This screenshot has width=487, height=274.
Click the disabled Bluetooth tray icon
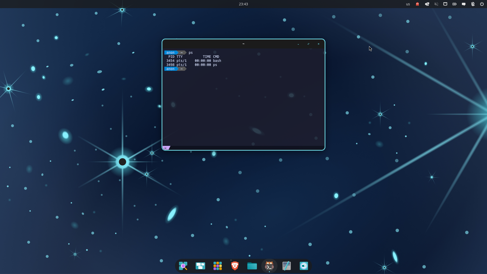pos(473,4)
